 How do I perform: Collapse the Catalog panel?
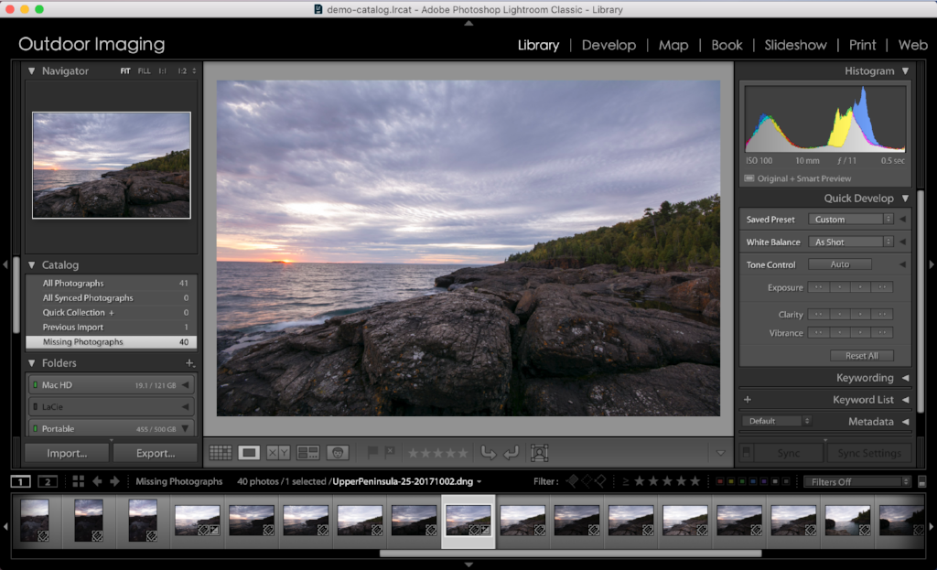point(32,264)
